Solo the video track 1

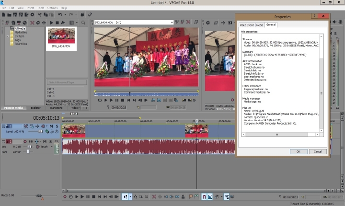[x=57, y=126]
